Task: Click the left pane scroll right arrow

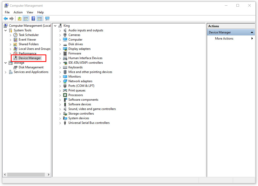Action: (49, 174)
